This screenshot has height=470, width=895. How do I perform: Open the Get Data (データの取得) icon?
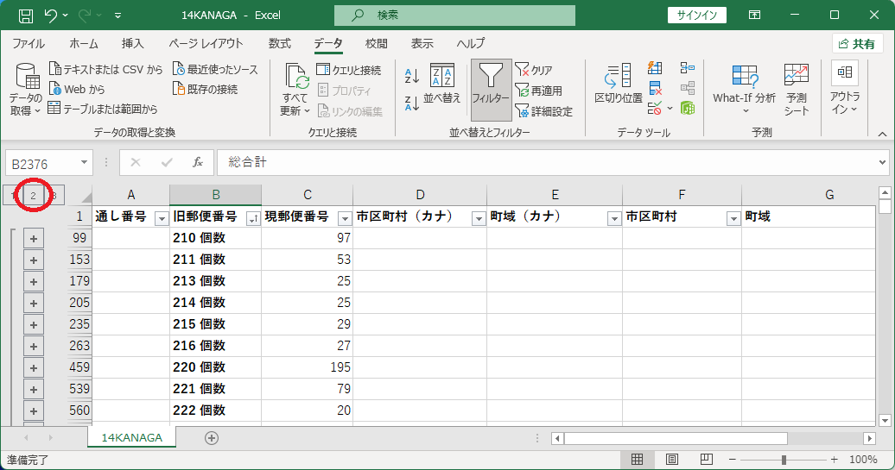pos(26,88)
